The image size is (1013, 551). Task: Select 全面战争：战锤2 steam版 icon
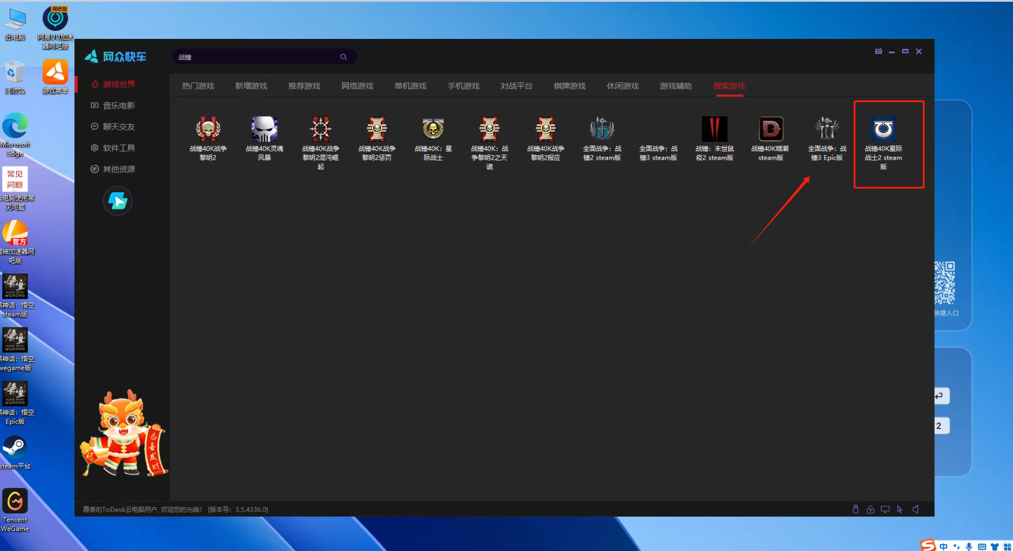[x=602, y=130]
